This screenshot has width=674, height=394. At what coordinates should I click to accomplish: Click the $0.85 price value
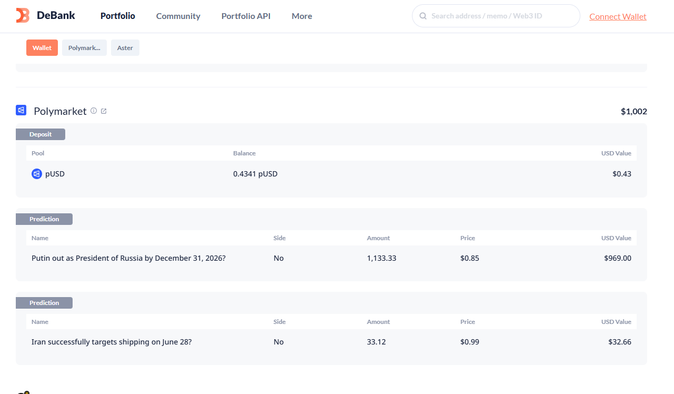[x=470, y=258]
